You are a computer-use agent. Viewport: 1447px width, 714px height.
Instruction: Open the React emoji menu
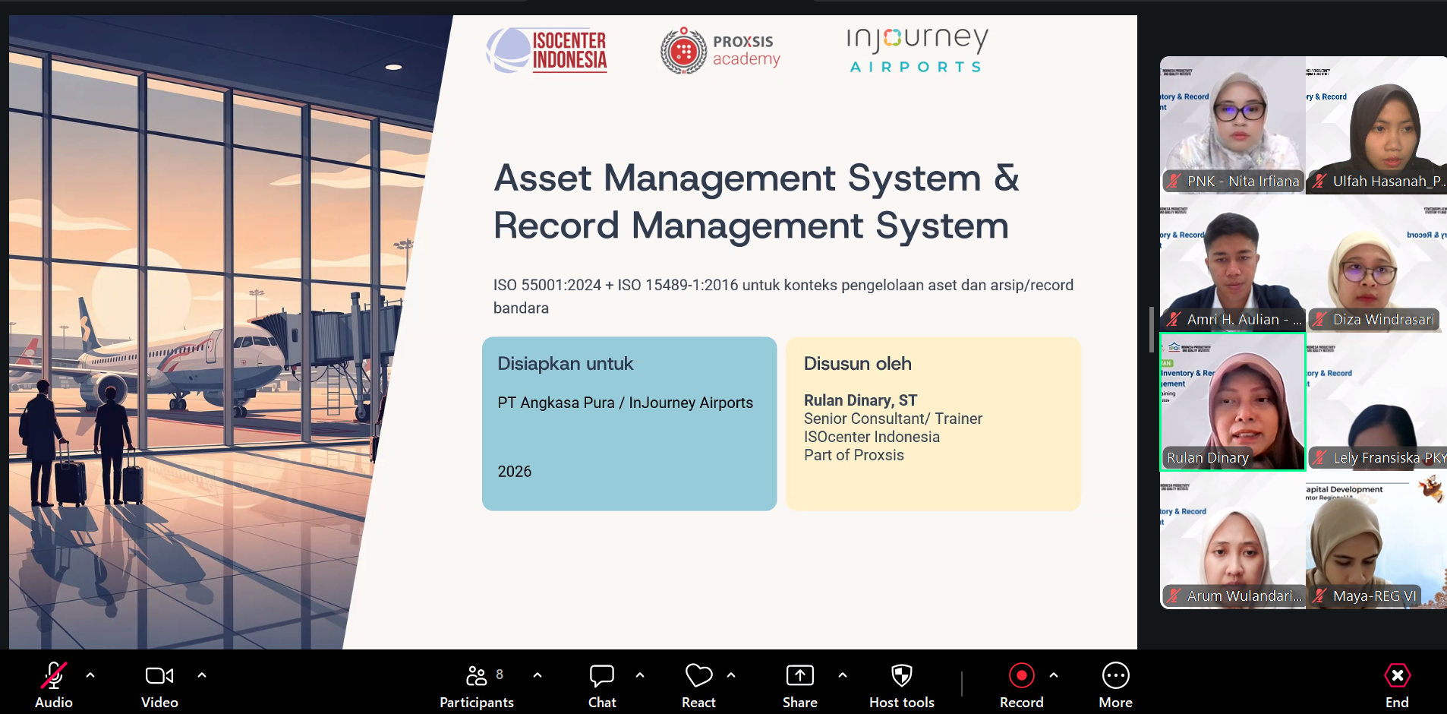click(x=698, y=686)
